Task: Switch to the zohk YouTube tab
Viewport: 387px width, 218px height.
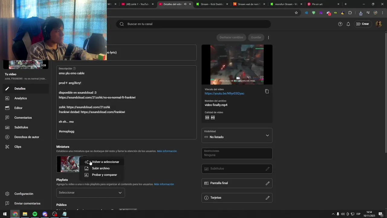Action: 138,4
